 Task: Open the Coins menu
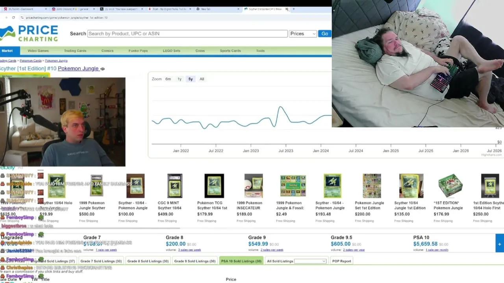(200, 51)
